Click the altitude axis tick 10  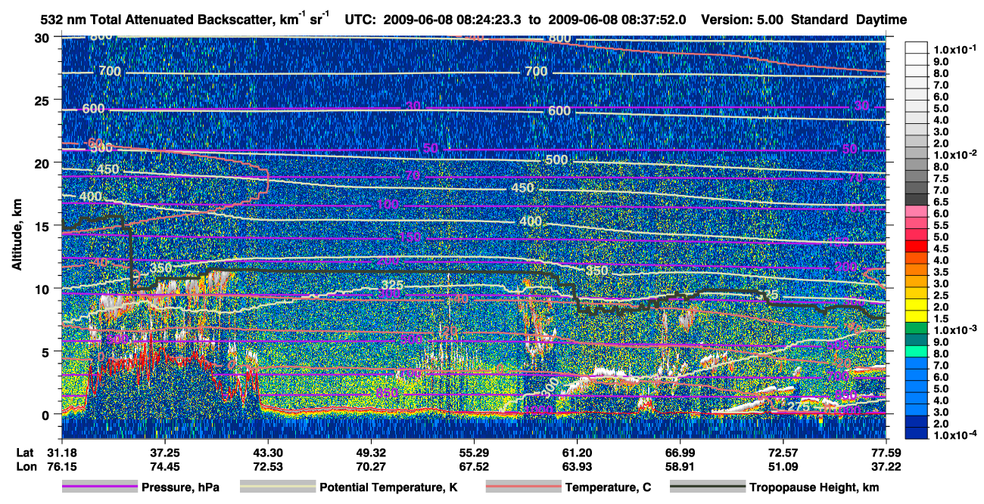pos(44,289)
